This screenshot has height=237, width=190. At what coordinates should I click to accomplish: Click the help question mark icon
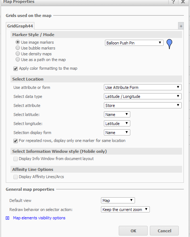click(173, 2)
